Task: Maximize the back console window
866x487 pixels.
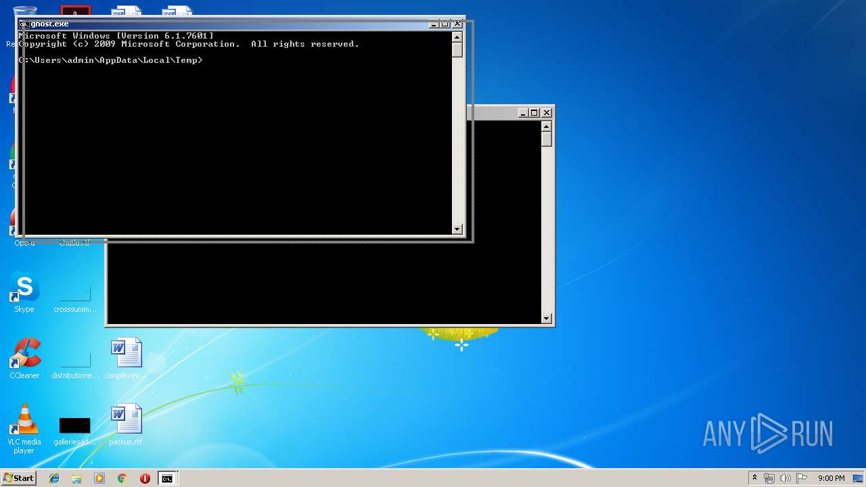Action: (534, 113)
